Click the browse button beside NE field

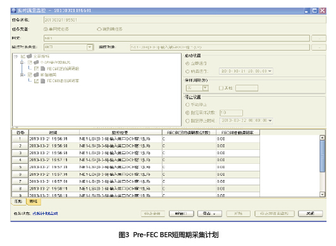point(319,39)
